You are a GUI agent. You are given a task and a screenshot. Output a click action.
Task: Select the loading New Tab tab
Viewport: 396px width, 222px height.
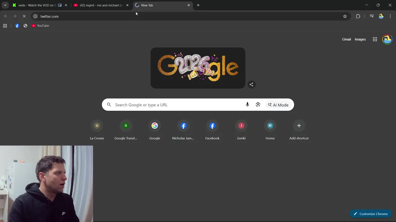[162, 5]
